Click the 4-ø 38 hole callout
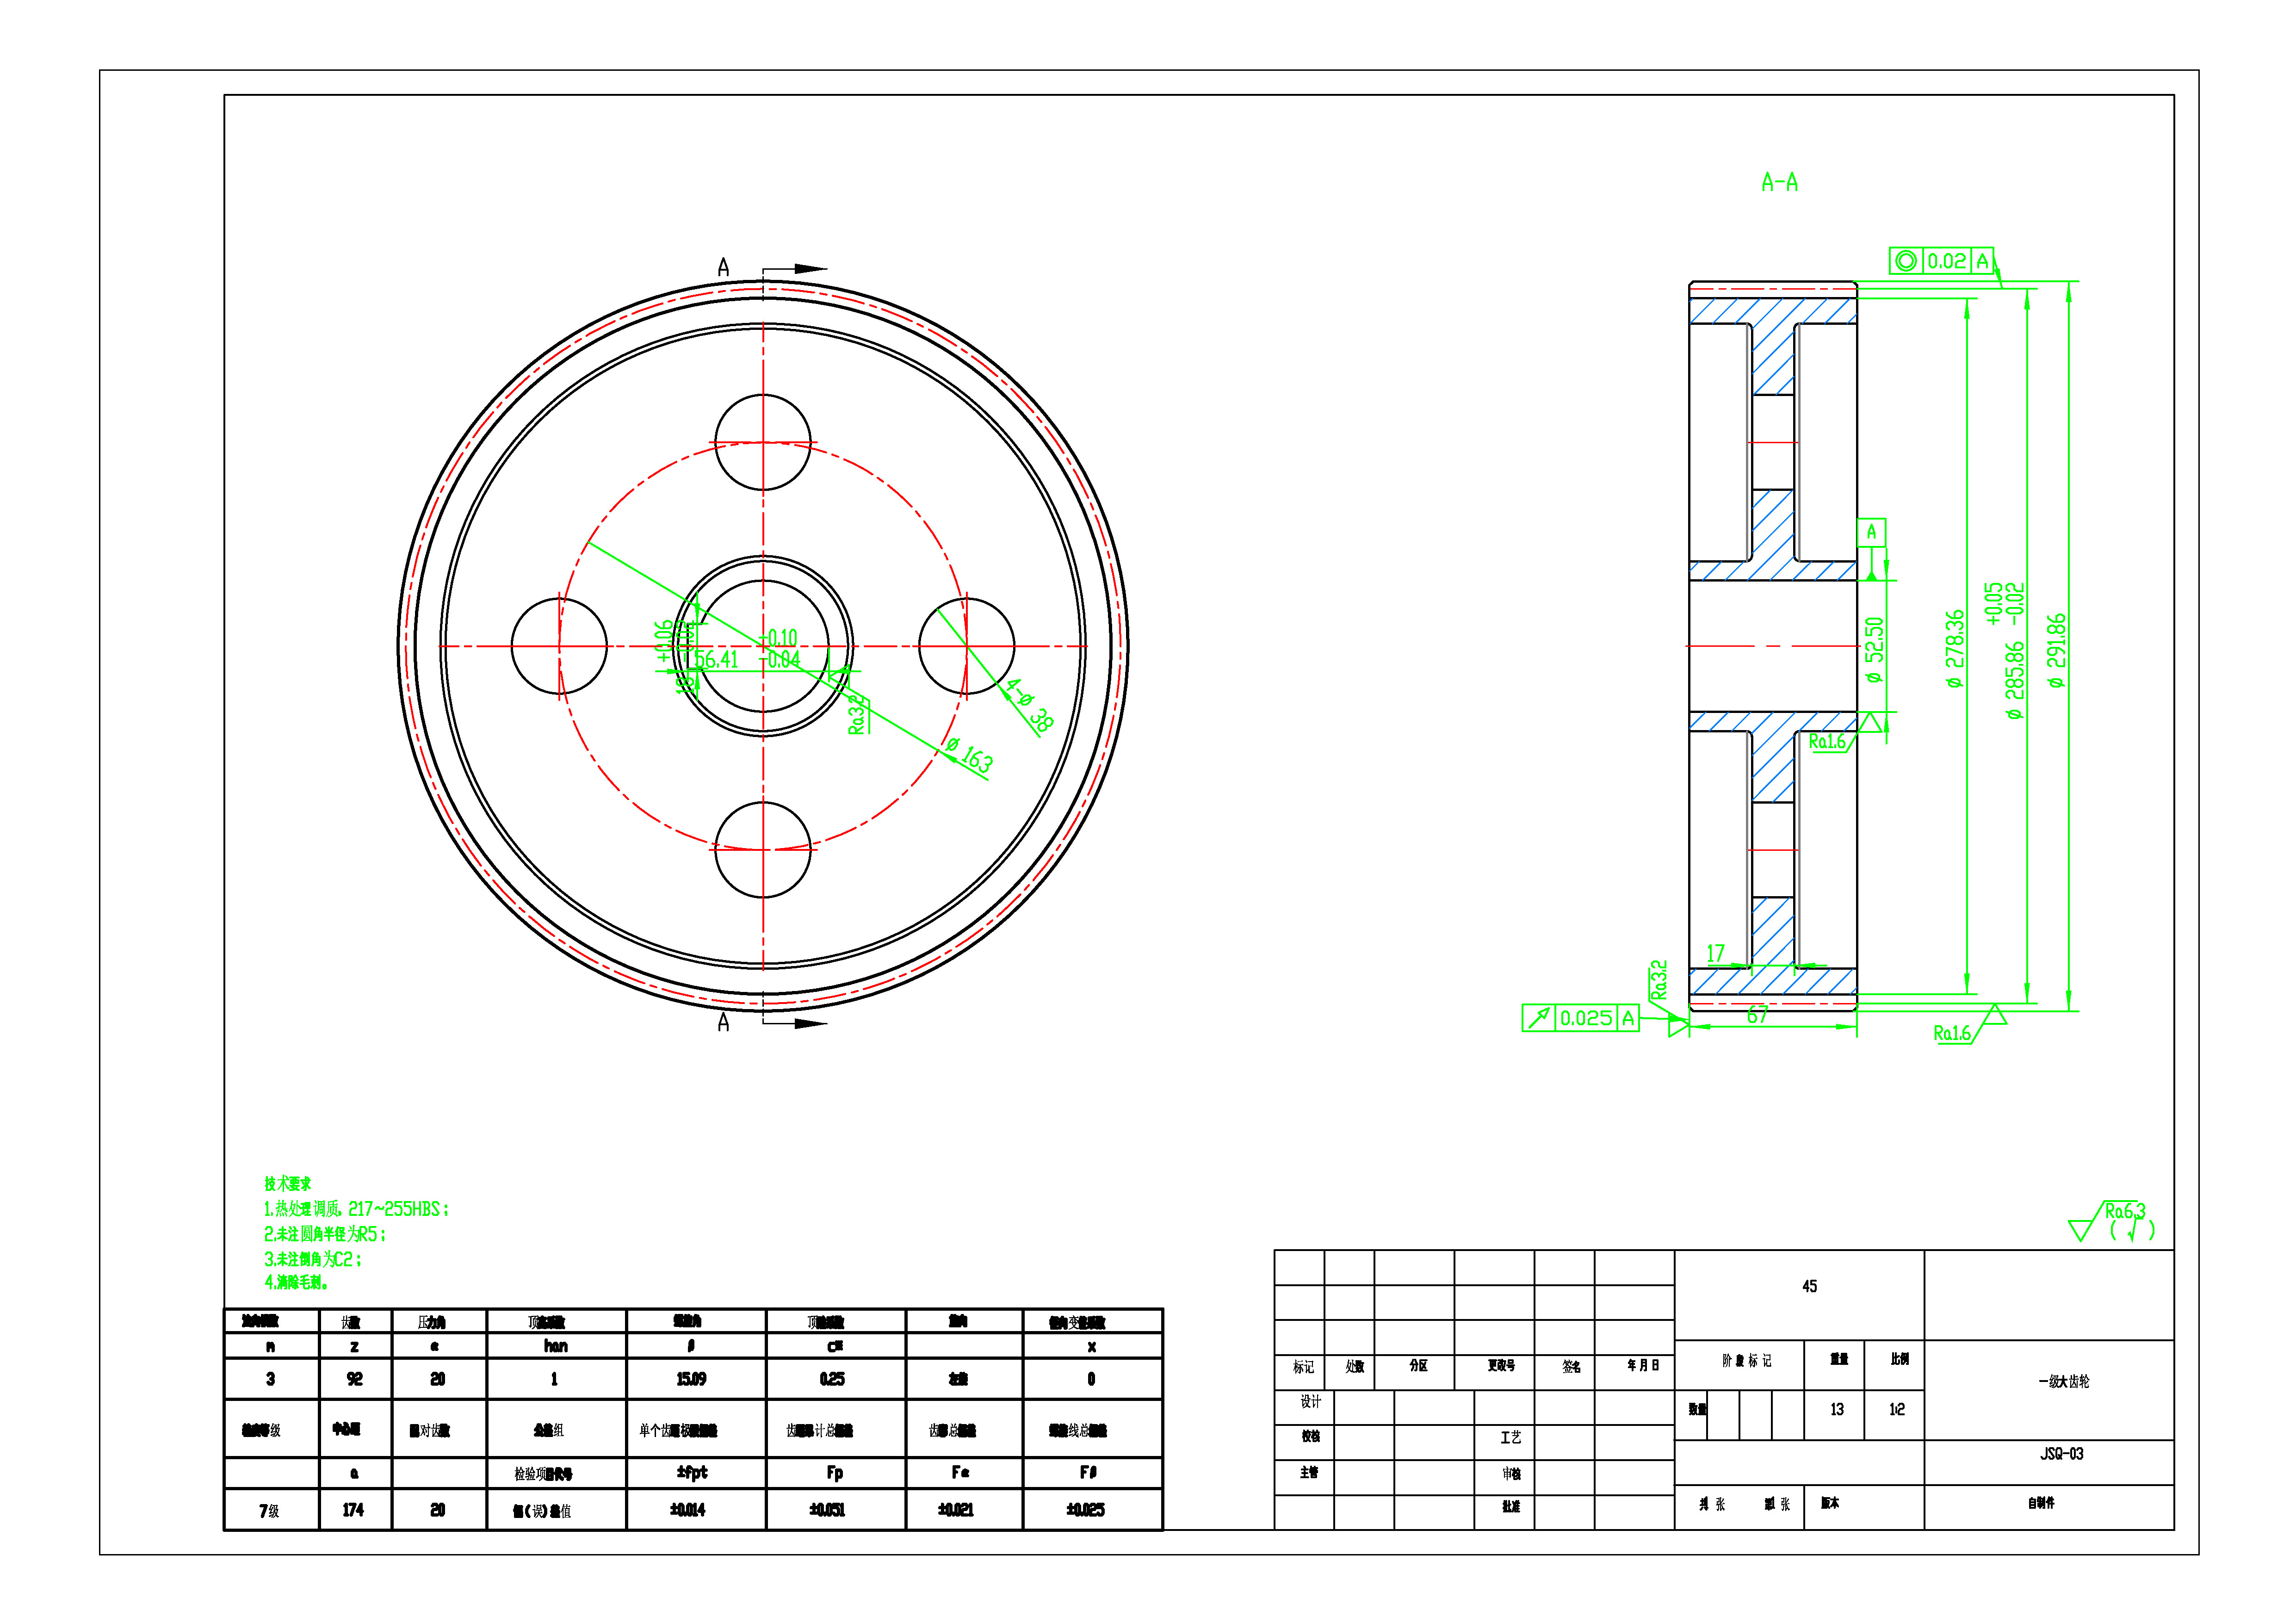Image resolution: width=2296 pixels, height=1623 pixels. (x=1030, y=705)
